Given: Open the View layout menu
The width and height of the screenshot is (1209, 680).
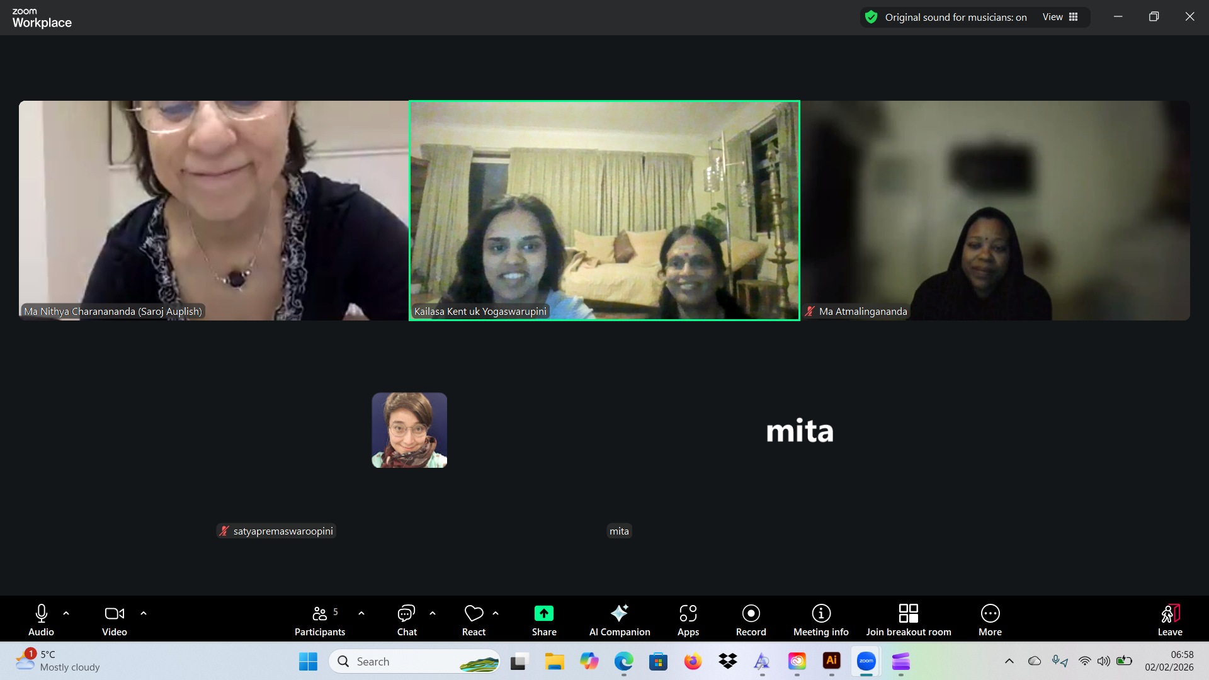Looking at the screenshot, I should pyautogui.click(x=1060, y=17).
